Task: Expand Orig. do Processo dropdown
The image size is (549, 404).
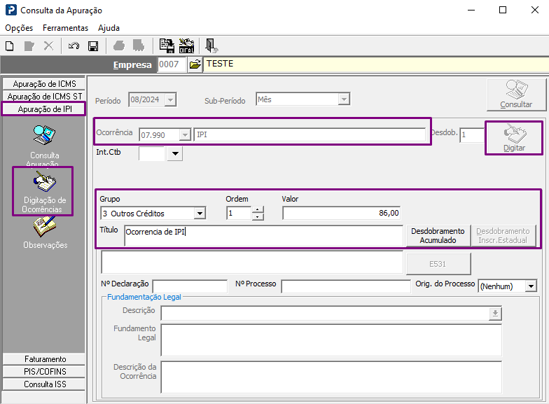Action: pyautogui.click(x=531, y=286)
